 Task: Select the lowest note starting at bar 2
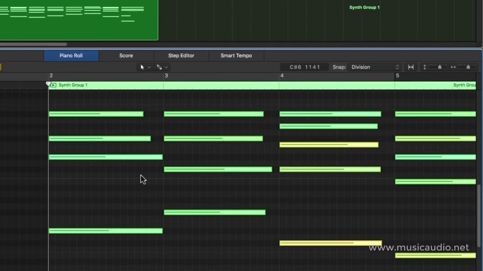pos(106,231)
